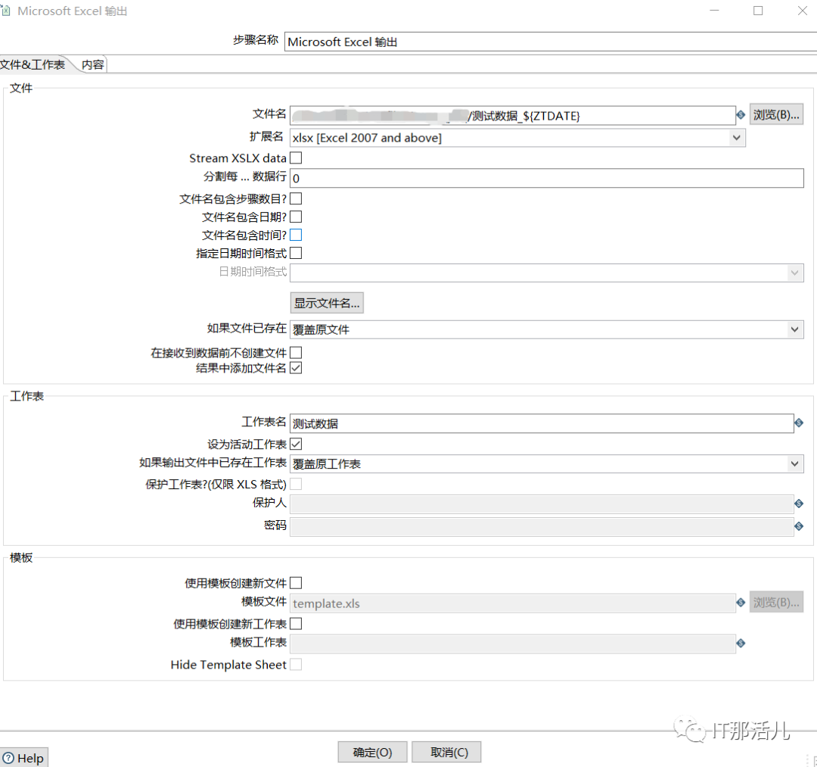Image resolution: width=817 pixels, height=767 pixels.
Task: Check 在接收到数据前不创建文件 box
Action: [x=296, y=353]
